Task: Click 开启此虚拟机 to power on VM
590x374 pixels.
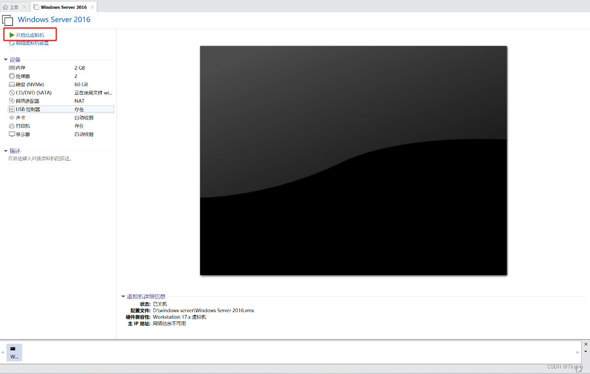Action: click(30, 35)
